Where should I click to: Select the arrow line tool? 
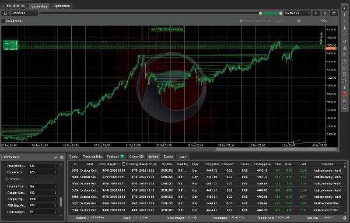(344, 81)
